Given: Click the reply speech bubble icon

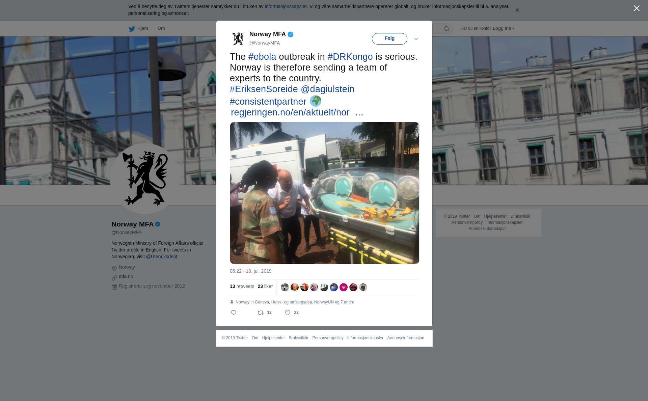Looking at the screenshot, I should pyautogui.click(x=234, y=313).
